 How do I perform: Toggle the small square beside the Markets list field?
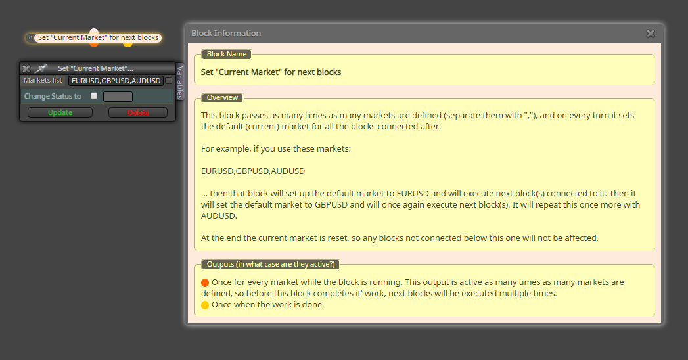[168, 81]
